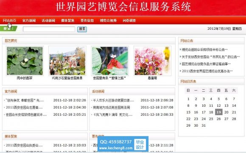Open the garden scene thumbnail with sand and stones
This screenshot has height=153, width=246.
[x=67, y=61]
